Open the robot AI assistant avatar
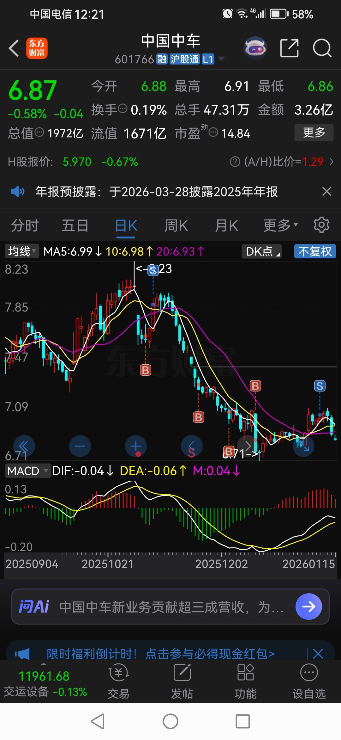Screen dimensions: 341x740 click(255, 48)
